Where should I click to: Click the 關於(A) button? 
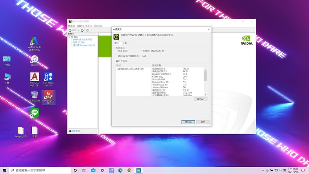[x=200, y=99]
